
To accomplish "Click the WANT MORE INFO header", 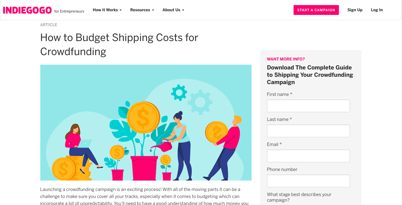I will click(x=286, y=59).
